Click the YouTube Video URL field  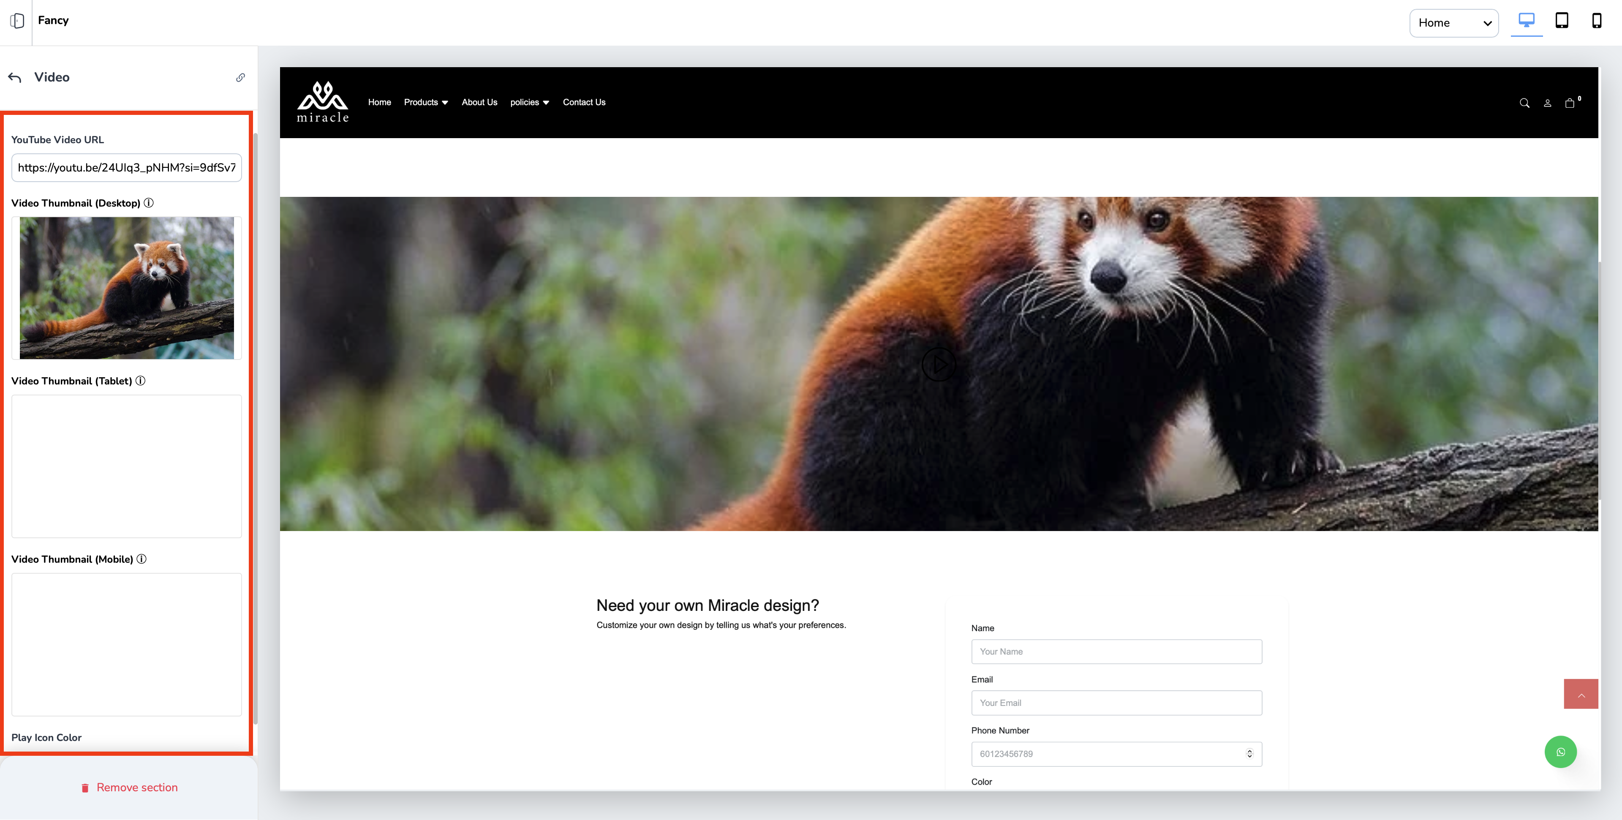coord(127,168)
